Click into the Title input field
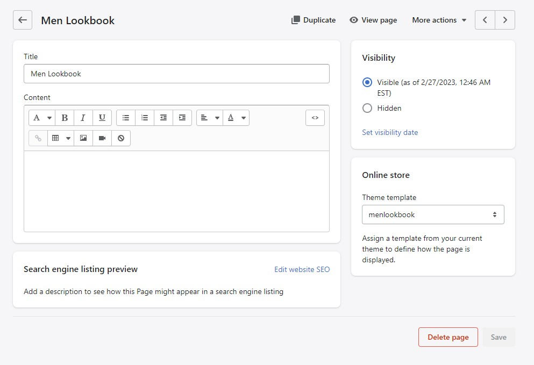Image resolution: width=534 pixels, height=365 pixels. click(176, 74)
